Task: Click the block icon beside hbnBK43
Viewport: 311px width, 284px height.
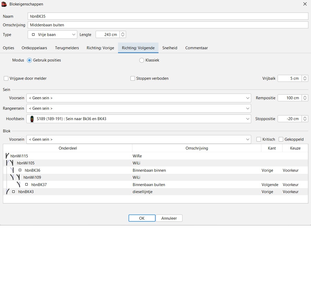Action: [x=14, y=192]
